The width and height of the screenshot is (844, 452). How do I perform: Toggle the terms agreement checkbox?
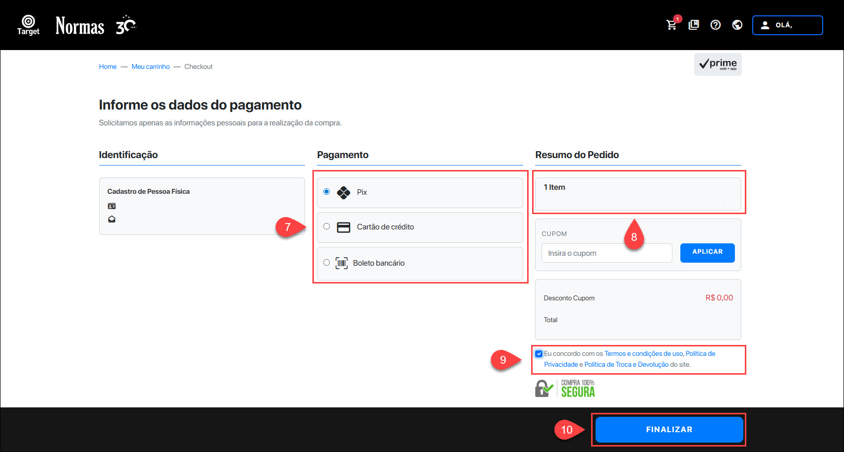(539, 354)
